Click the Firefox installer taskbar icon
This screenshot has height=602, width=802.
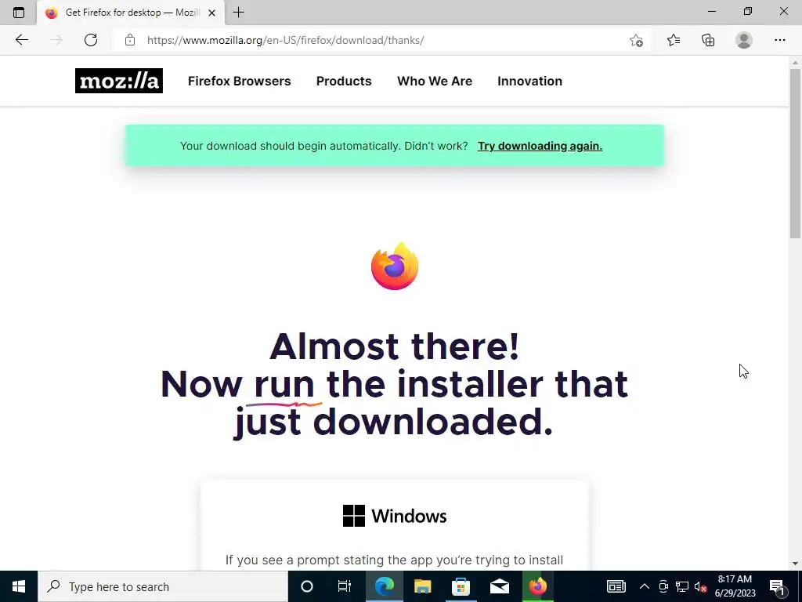click(x=537, y=586)
